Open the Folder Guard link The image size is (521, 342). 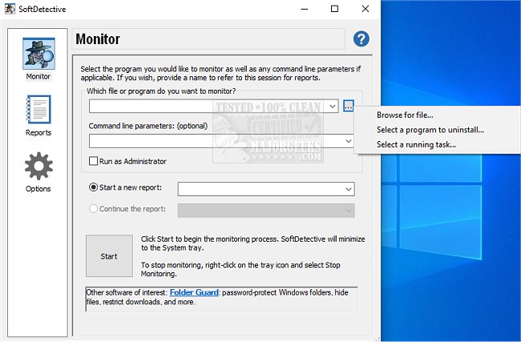pos(194,292)
